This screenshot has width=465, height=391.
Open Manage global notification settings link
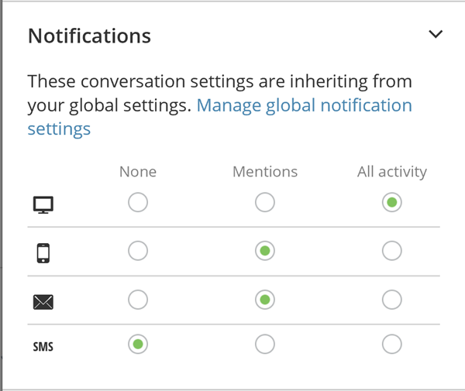tap(304, 105)
